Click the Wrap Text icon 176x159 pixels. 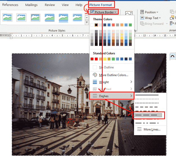[x=142, y=18]
